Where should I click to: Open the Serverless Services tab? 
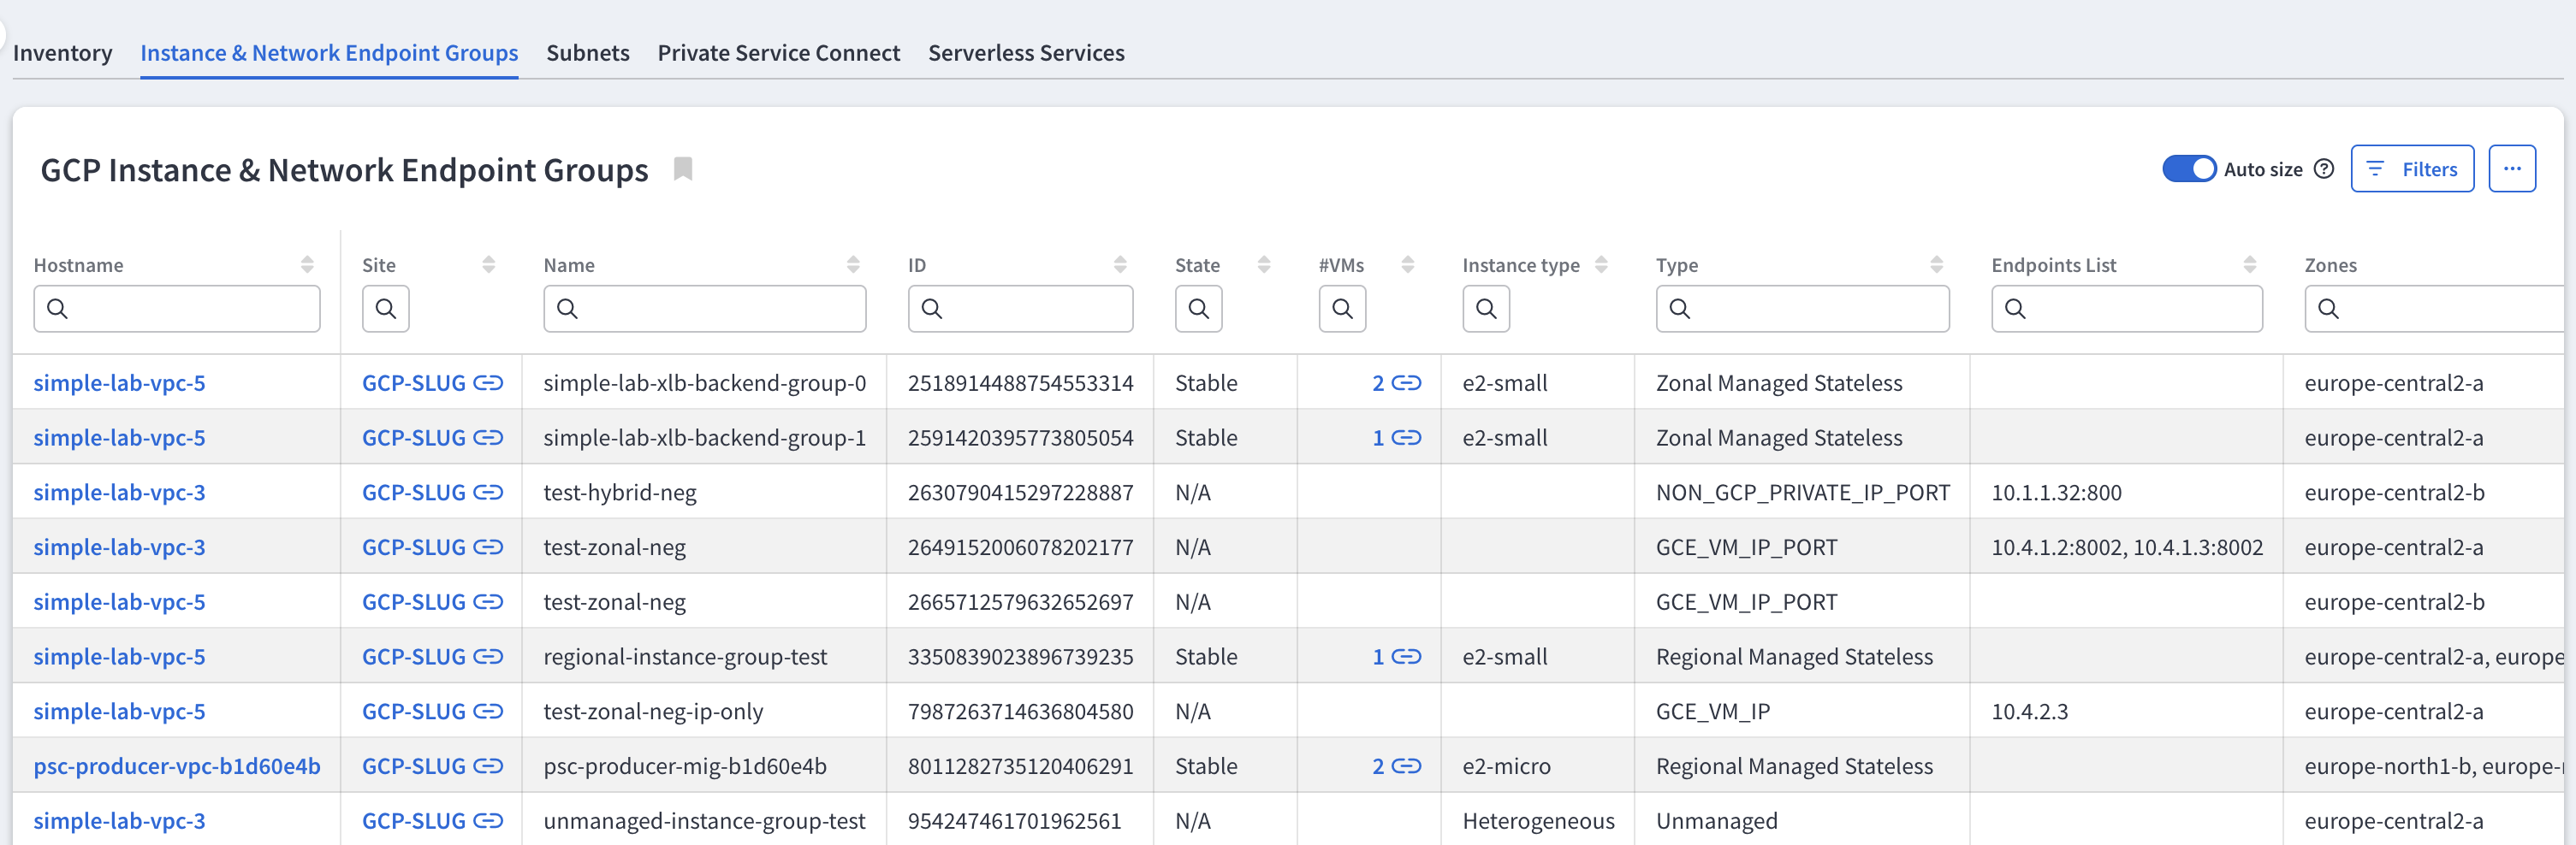1026,53
